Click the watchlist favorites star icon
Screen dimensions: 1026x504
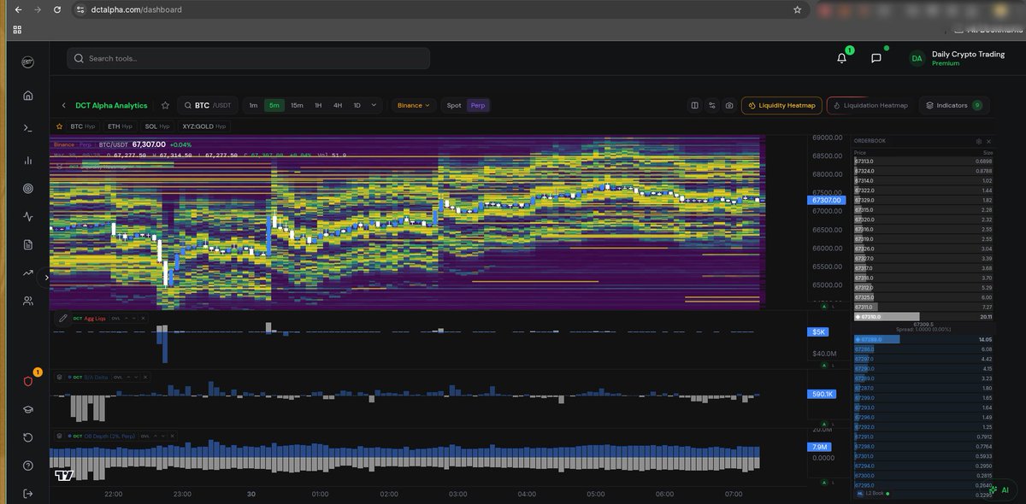coord(59,126)
